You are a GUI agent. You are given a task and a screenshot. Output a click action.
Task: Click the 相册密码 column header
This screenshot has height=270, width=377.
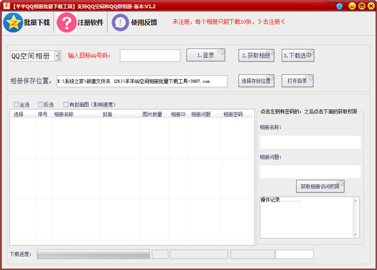coord(237,114)
